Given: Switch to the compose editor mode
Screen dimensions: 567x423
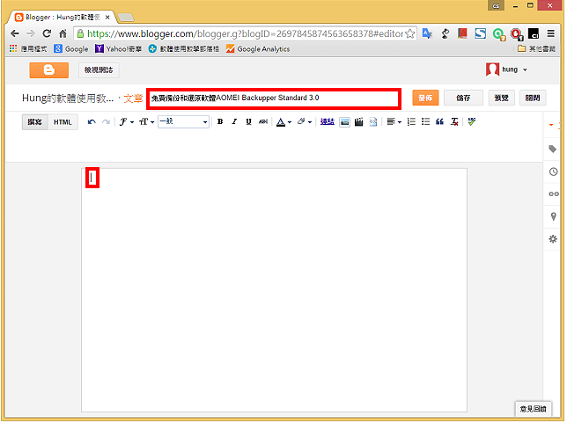Looking at the screenshot, I should click(x=35, y=122).
